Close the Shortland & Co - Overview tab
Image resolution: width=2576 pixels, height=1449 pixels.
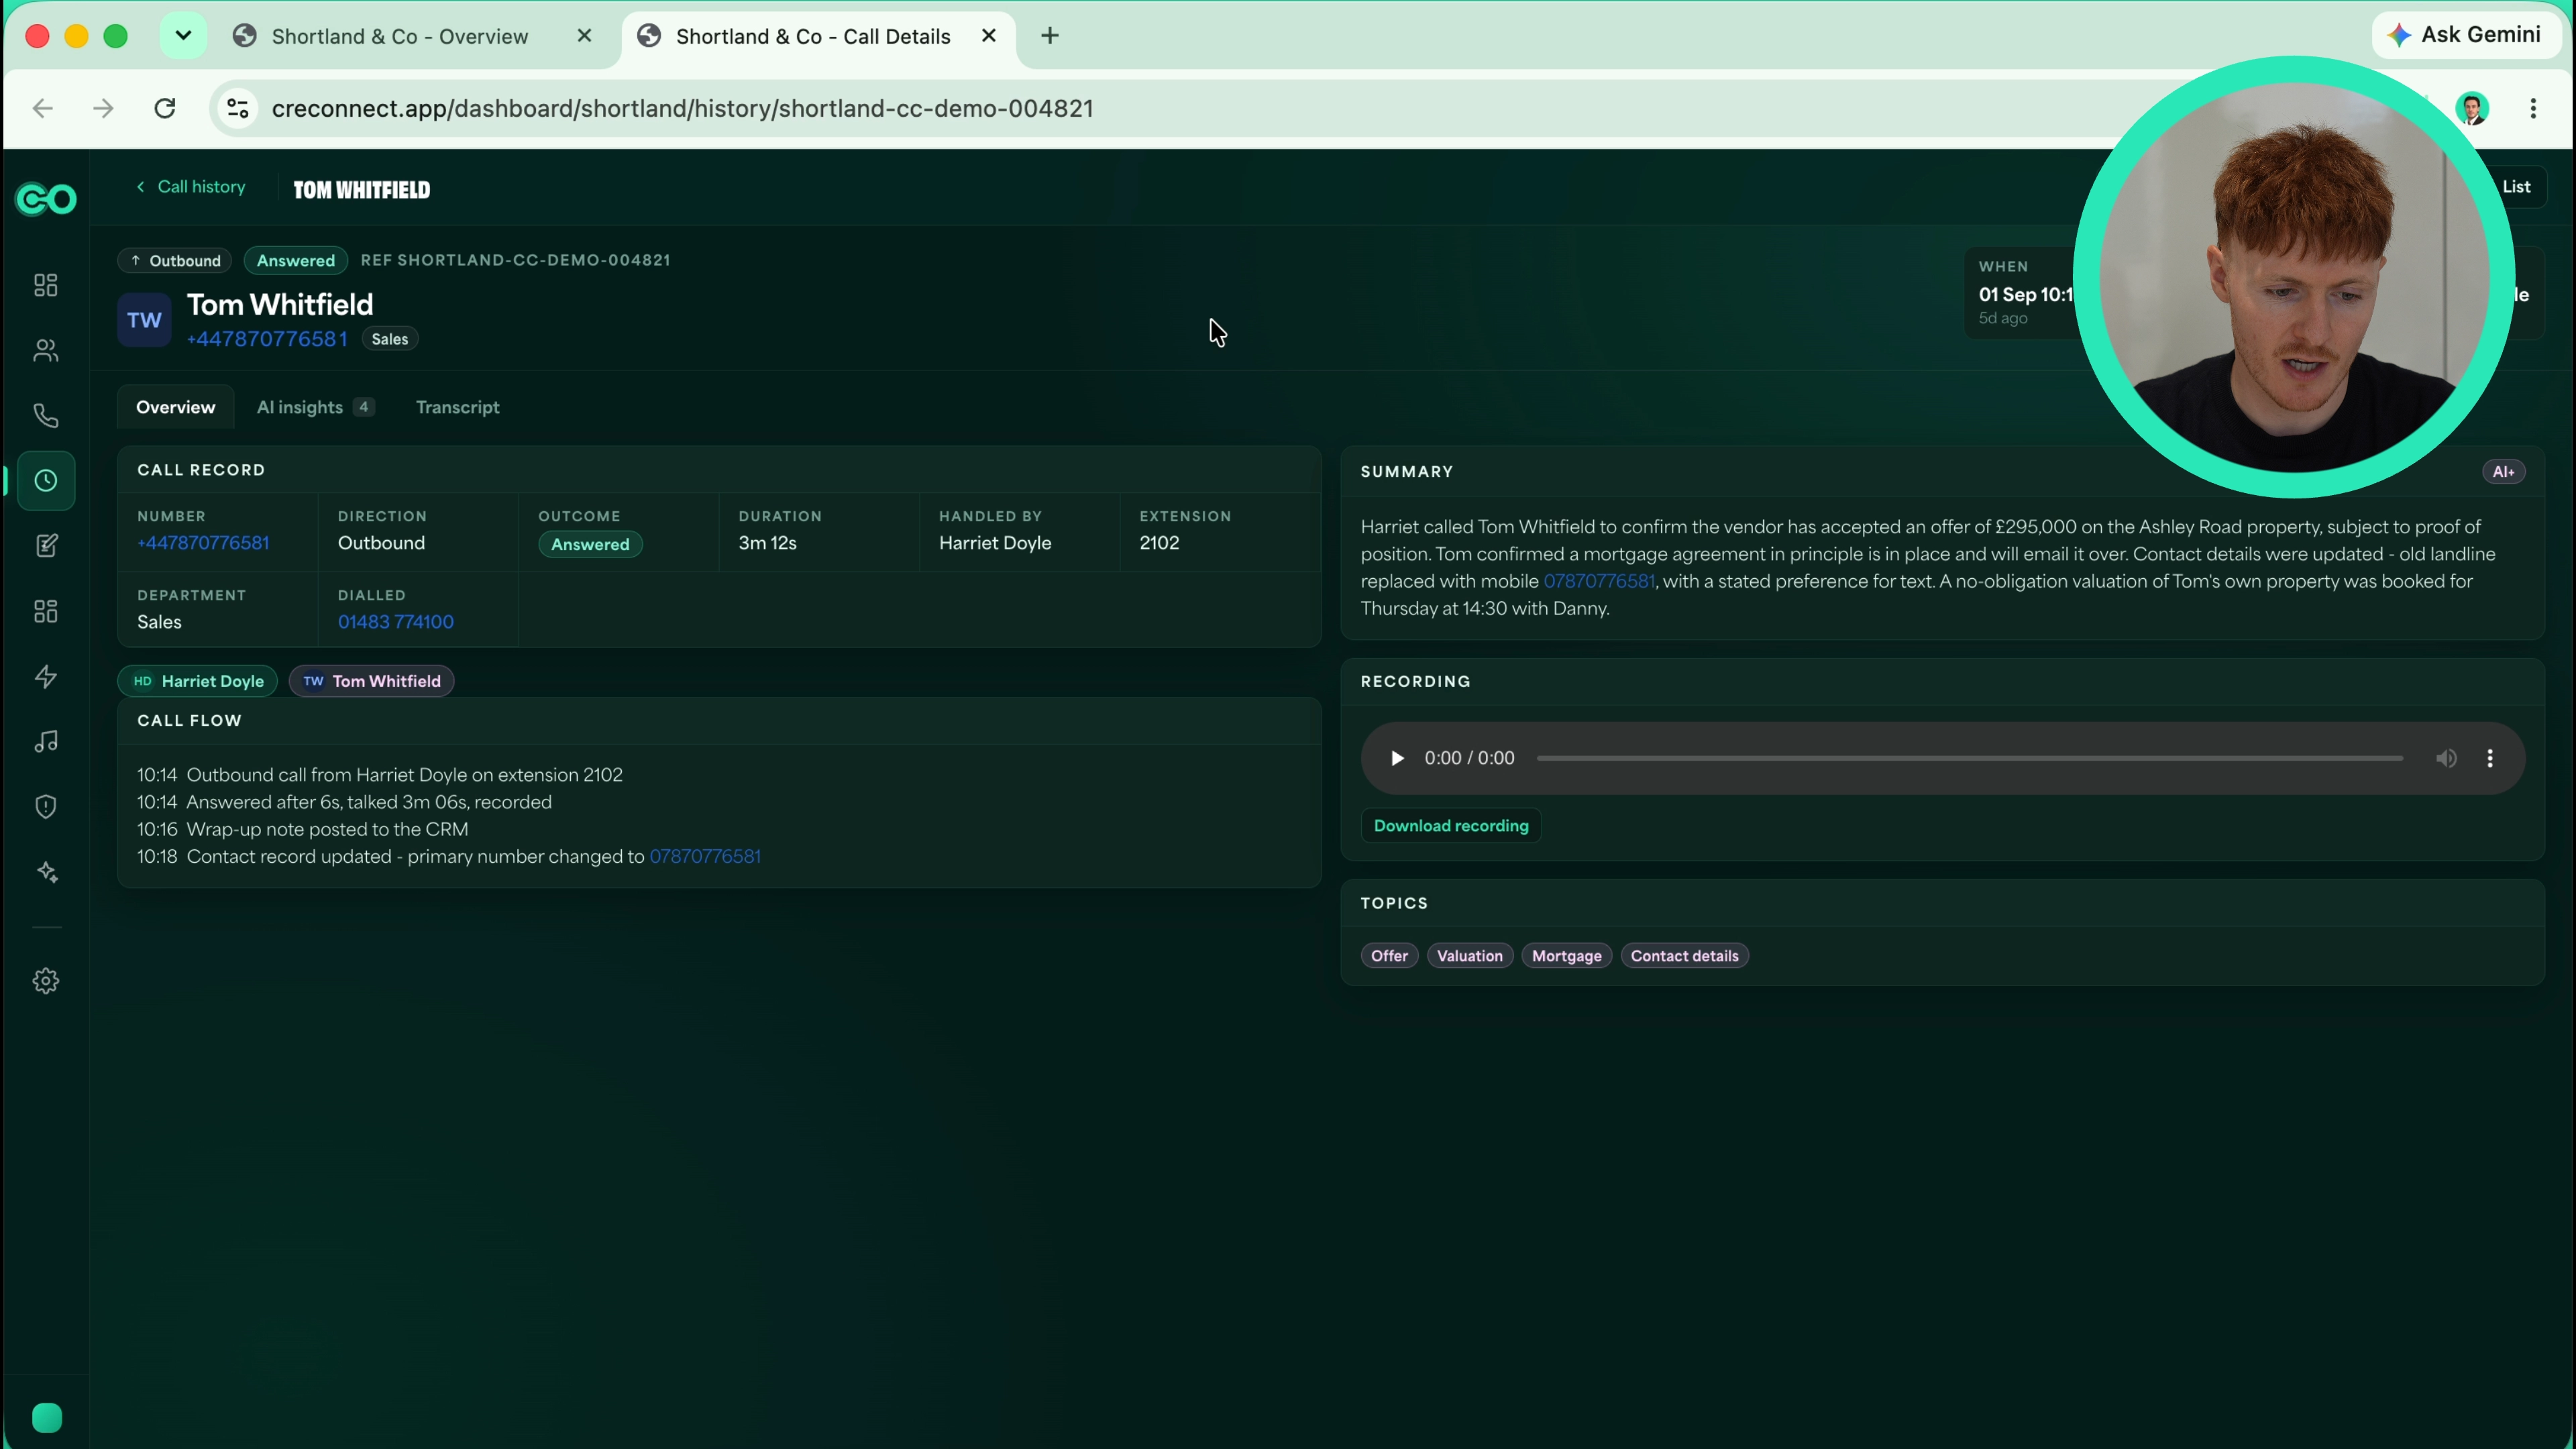point(584,36)
